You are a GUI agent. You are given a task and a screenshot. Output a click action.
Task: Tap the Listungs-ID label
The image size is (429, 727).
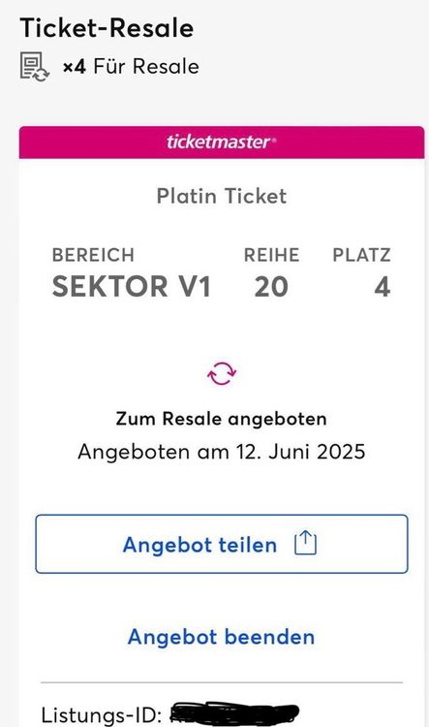tap(102, 715)
